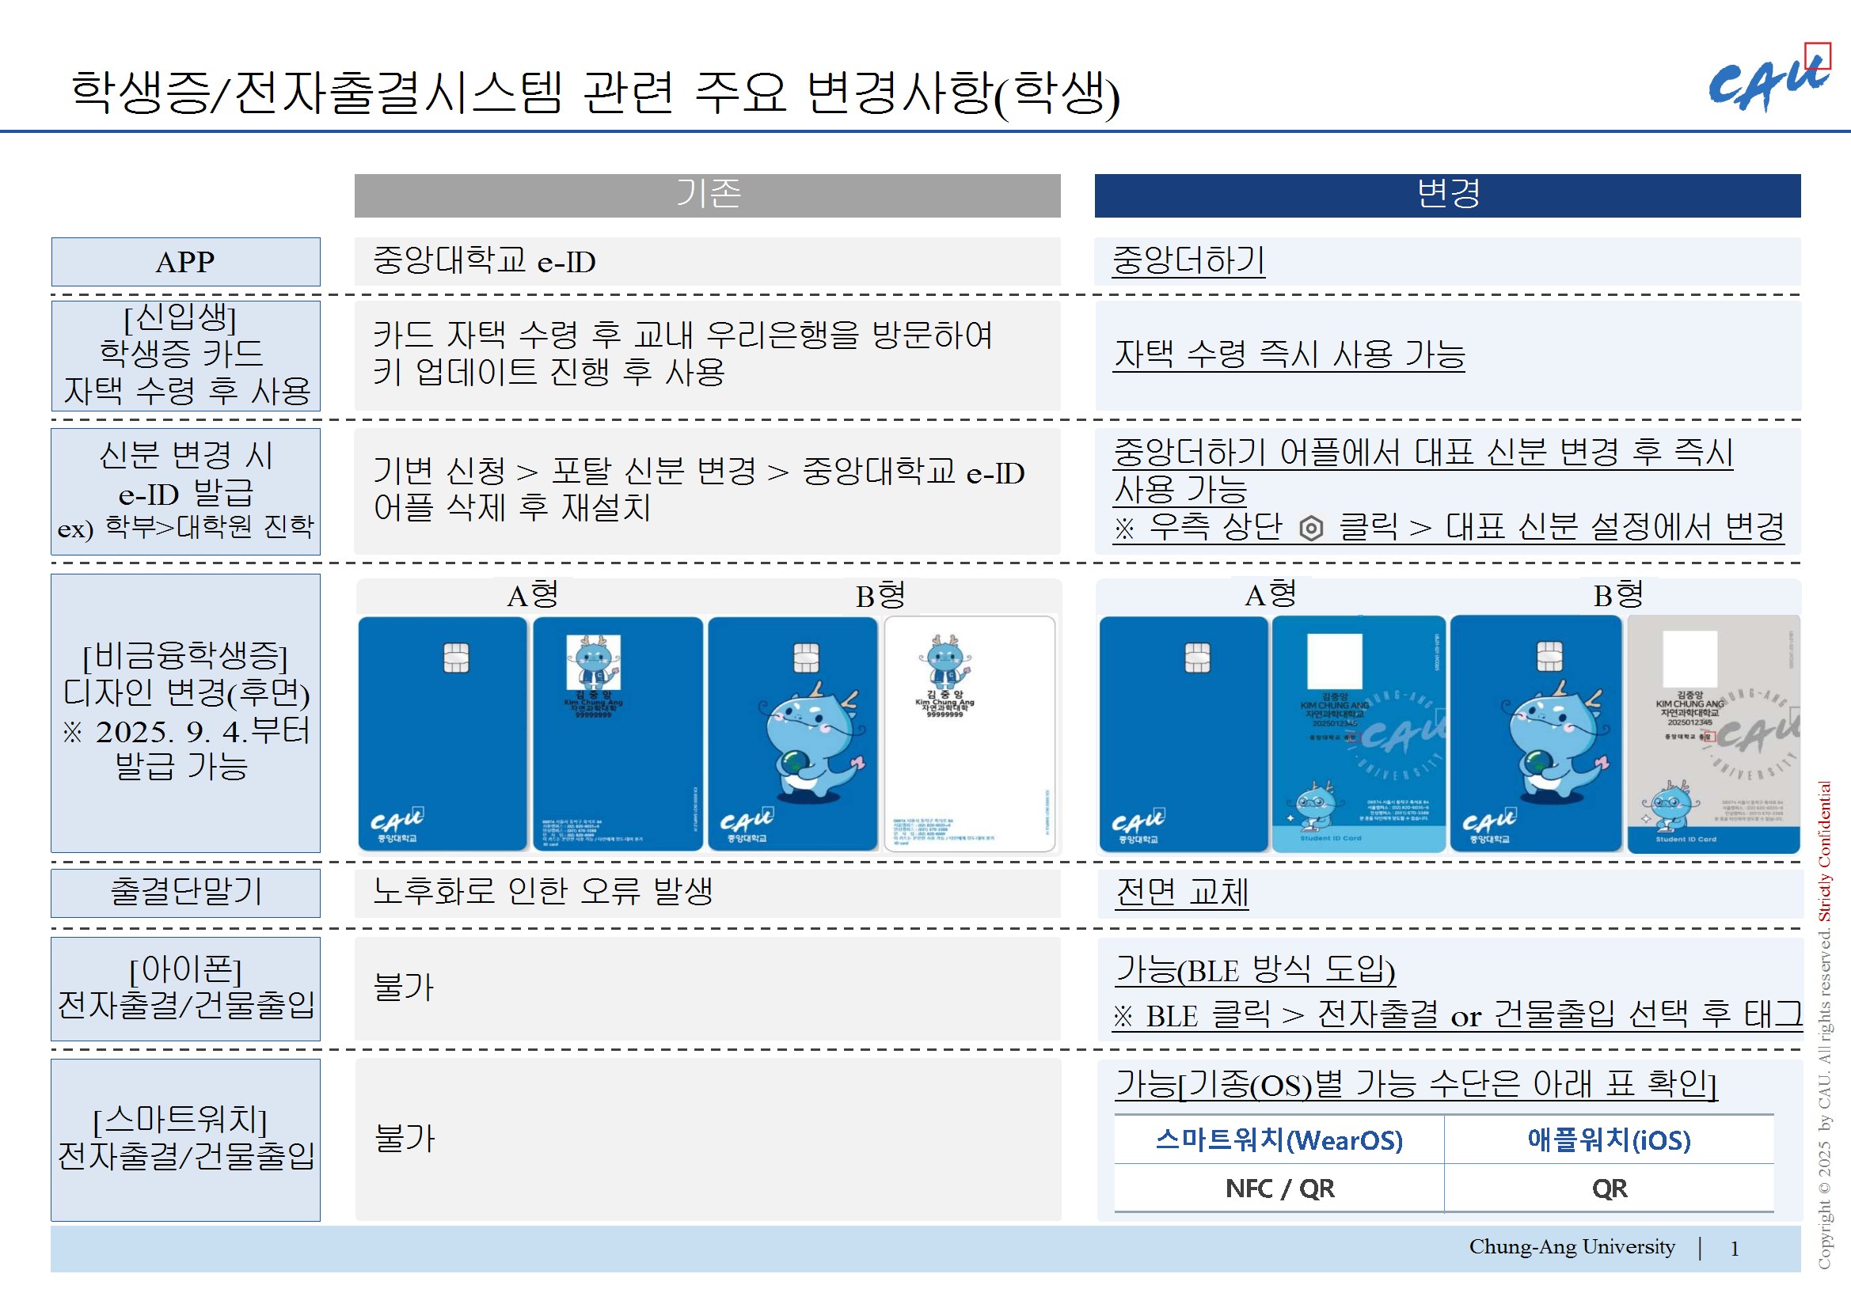1851x1308 pixels.
Task: Click the 애플워치(iOS) table header
Action: (1610, 1139)
